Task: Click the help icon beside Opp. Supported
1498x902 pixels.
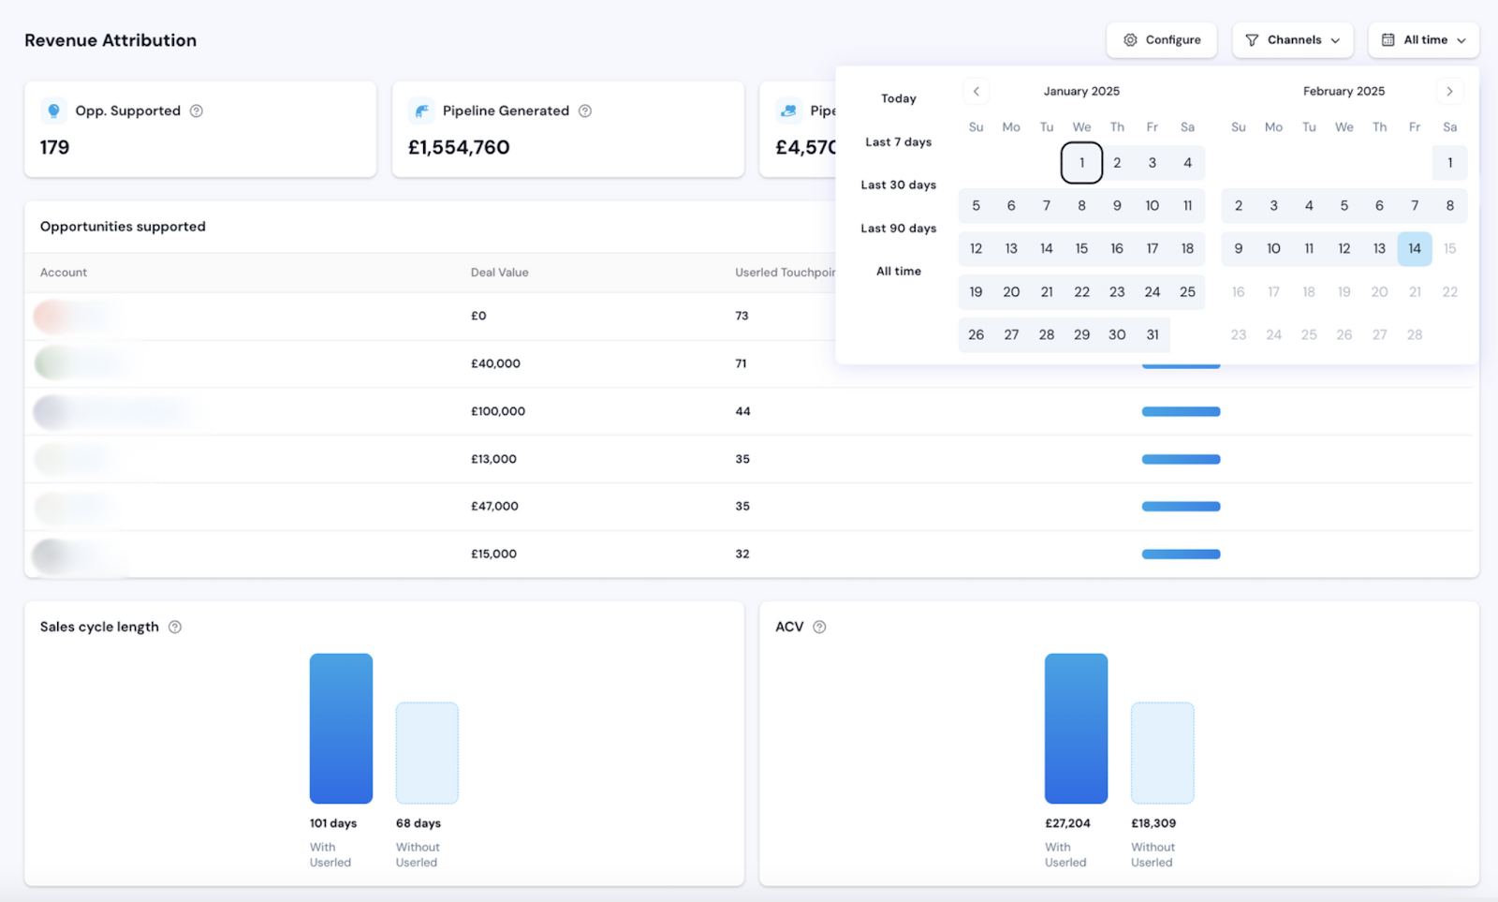Action: [197, 111]
